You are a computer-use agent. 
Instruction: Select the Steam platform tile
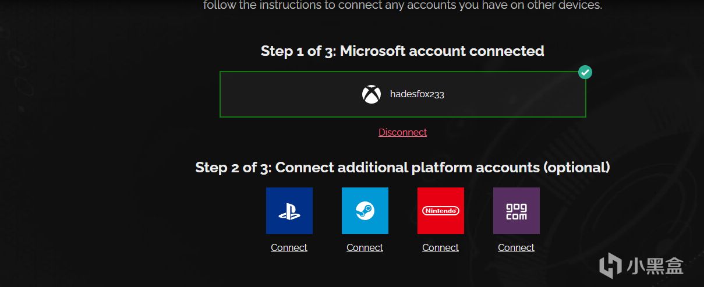tap(365, 211)
